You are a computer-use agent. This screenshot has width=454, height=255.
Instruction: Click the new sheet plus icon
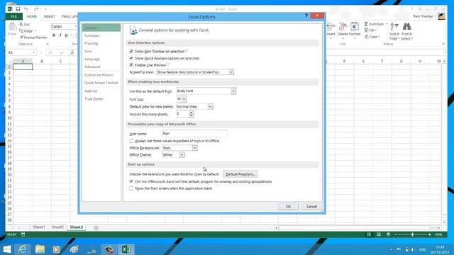pos(96,228)
